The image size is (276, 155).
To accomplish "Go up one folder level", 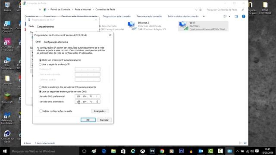I will [40, 9].
